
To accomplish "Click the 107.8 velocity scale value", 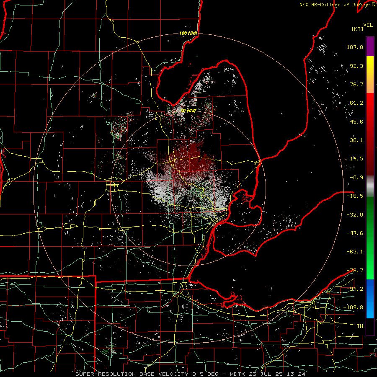I will click(x=355, y=47).
